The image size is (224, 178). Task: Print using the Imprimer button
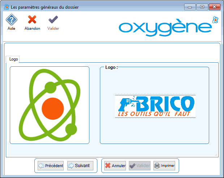coord(164,166)
